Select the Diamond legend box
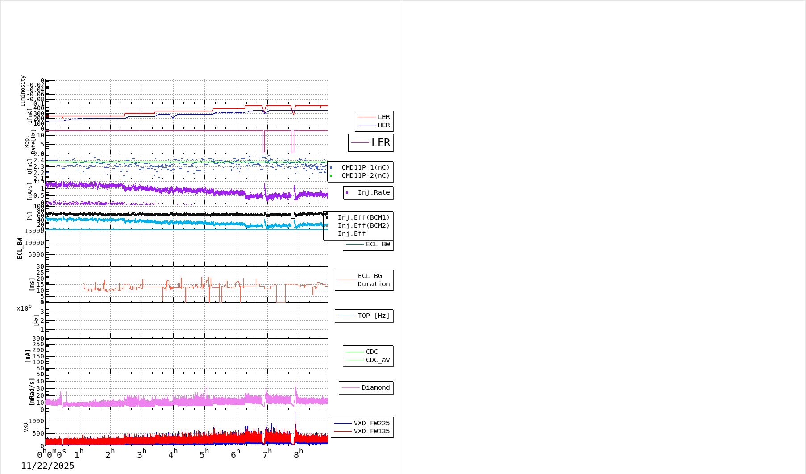 click(366, 388)
